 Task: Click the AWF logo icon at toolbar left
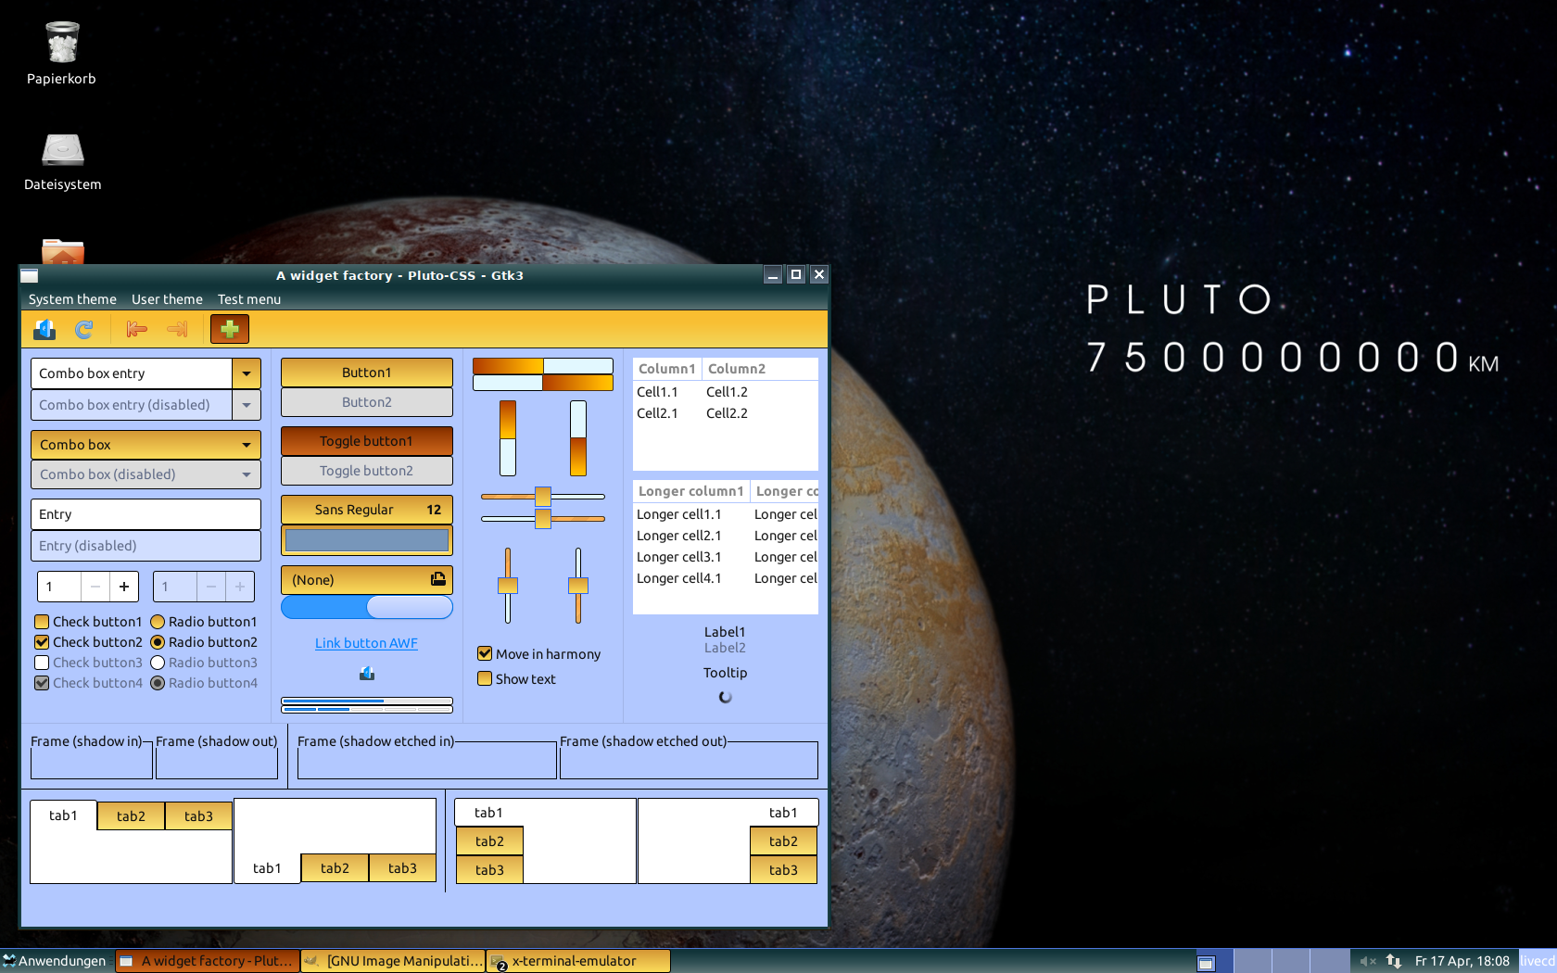(x=44, y=329)
